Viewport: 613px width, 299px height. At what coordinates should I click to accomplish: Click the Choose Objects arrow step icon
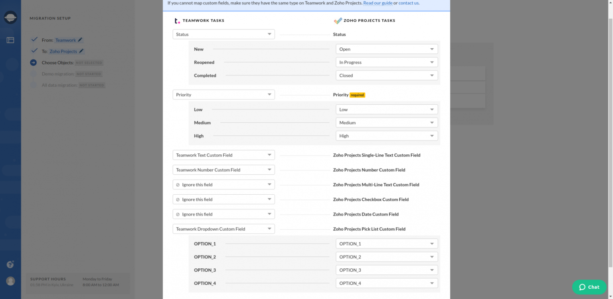coord(34,63)
